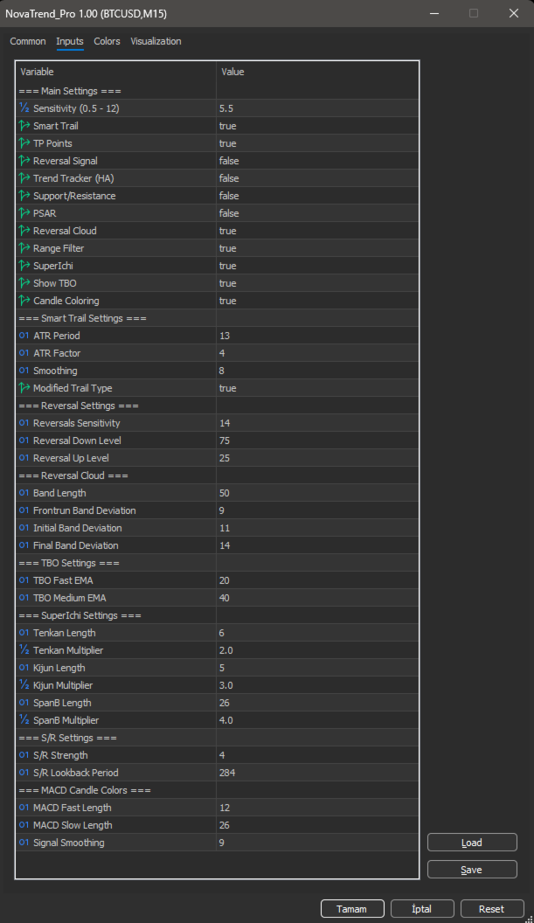Click the Band Length integer icon
534x923 pixels.
(24, 493)
